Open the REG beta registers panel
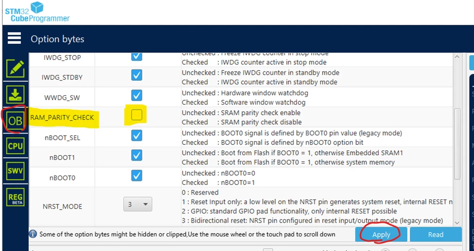The height and width of the screenshot is (251, 474). 15,197
